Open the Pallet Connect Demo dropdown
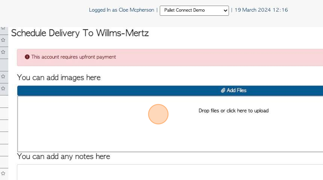Screen dimensions: 323x180 [x=194, y=10]
